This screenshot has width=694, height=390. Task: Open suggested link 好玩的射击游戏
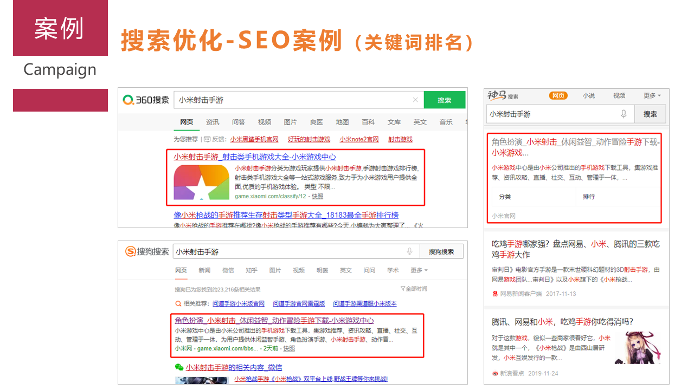(309, 139)
